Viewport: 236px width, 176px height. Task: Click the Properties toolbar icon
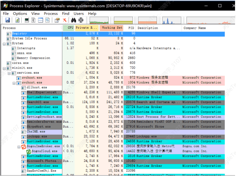pos(57,20)
